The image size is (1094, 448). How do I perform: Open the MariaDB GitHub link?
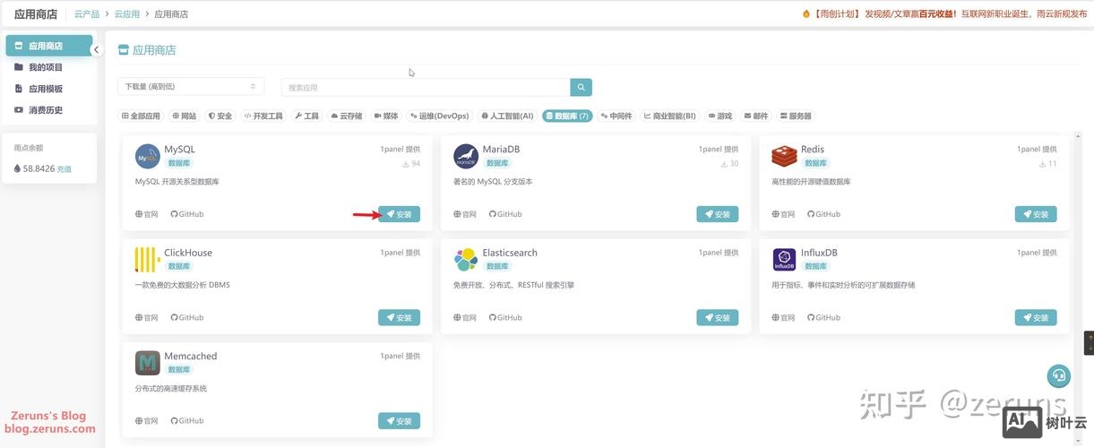pos(505,214)
